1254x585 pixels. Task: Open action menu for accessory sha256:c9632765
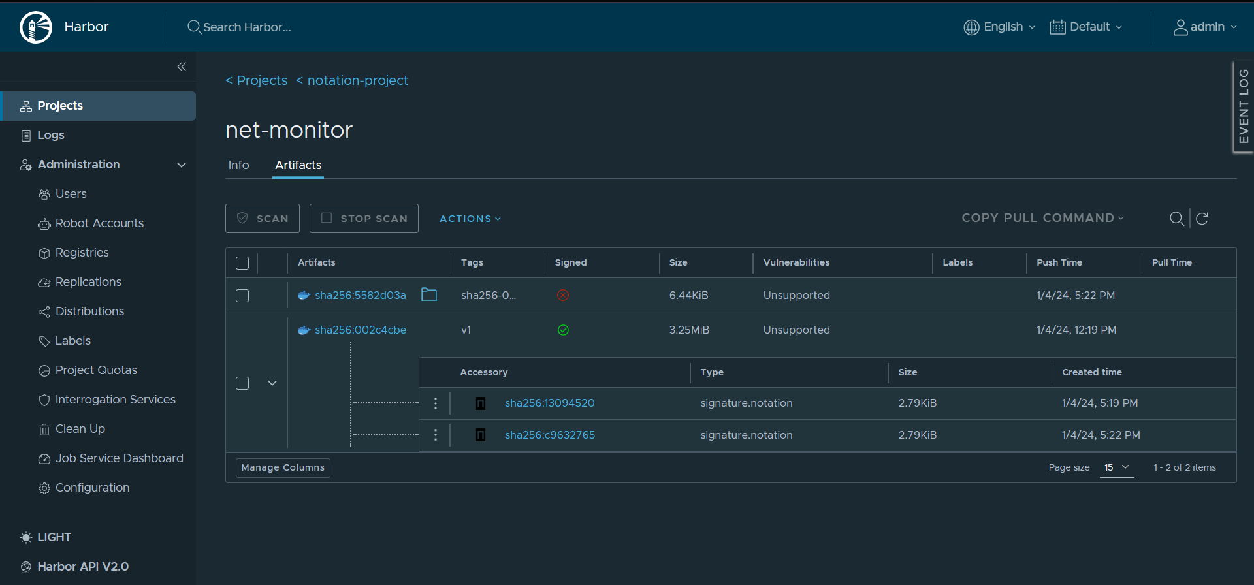tap(436, 435)
